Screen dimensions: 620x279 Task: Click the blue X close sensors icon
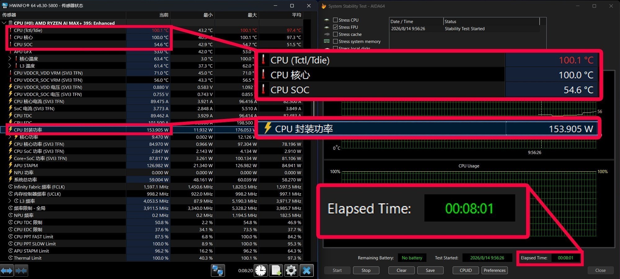pyautogui.click(x=307, y=271)
